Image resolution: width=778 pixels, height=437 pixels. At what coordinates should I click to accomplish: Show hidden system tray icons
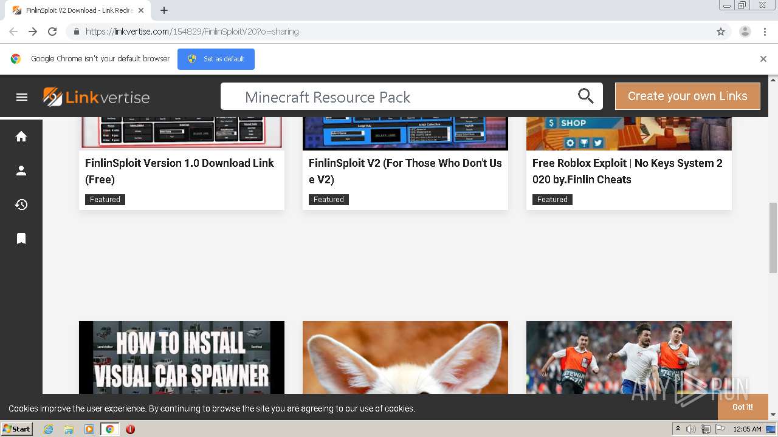click(678, 429)
